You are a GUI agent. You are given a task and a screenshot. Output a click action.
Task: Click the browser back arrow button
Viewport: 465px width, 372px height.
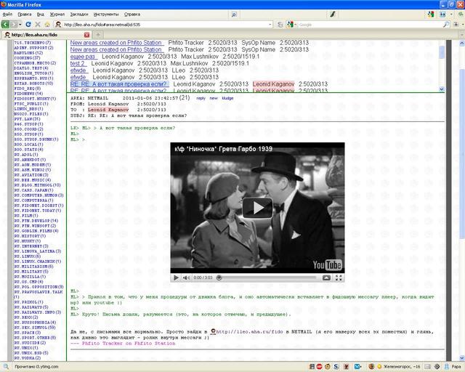6,24
